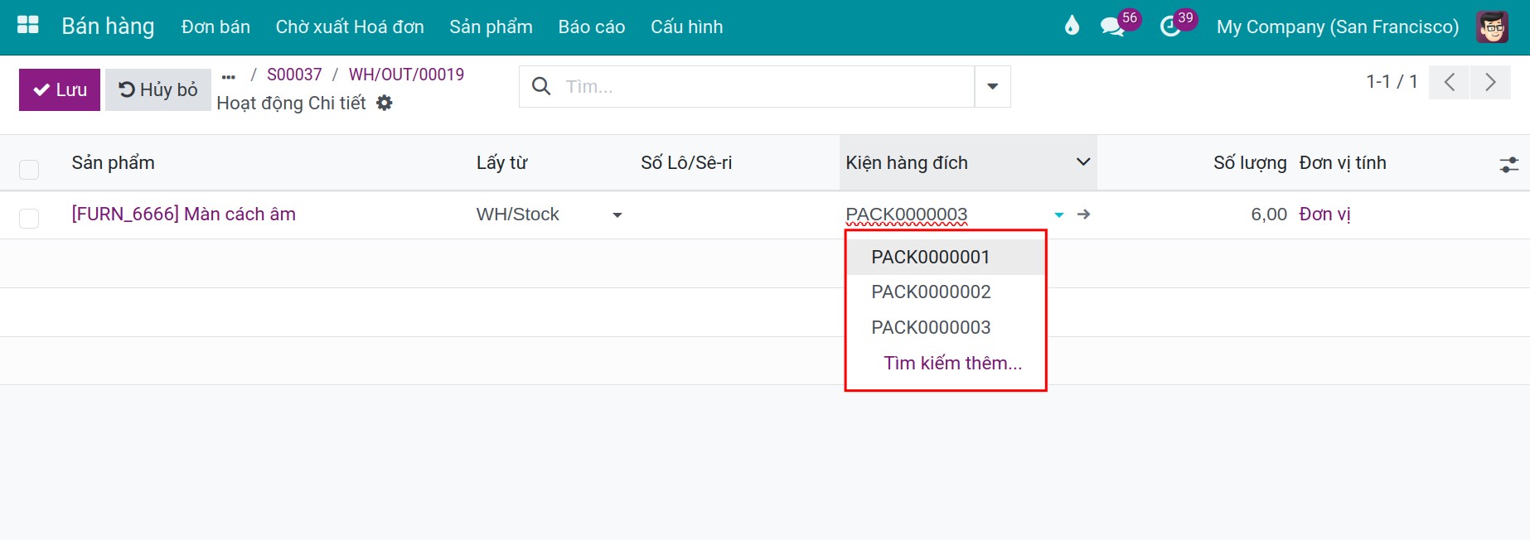The height and width of the screenshot is (540, 1530).
Task: Open the clock activities icon
Action: (1170, 27)
